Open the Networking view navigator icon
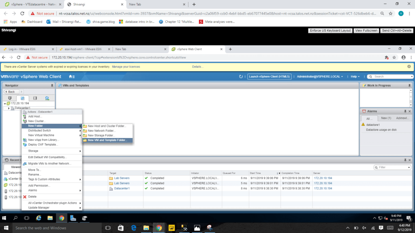 47,98
